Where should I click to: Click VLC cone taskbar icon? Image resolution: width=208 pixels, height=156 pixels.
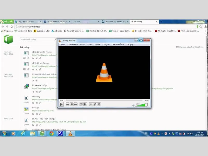70,133
